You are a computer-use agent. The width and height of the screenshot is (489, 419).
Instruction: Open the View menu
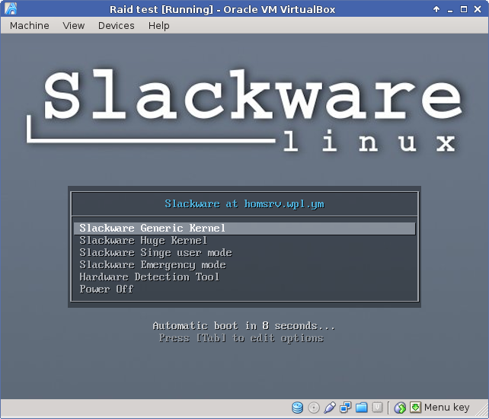pos(74,26)
